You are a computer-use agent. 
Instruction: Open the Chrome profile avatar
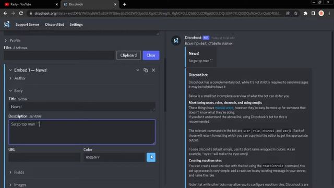(321, 13)
